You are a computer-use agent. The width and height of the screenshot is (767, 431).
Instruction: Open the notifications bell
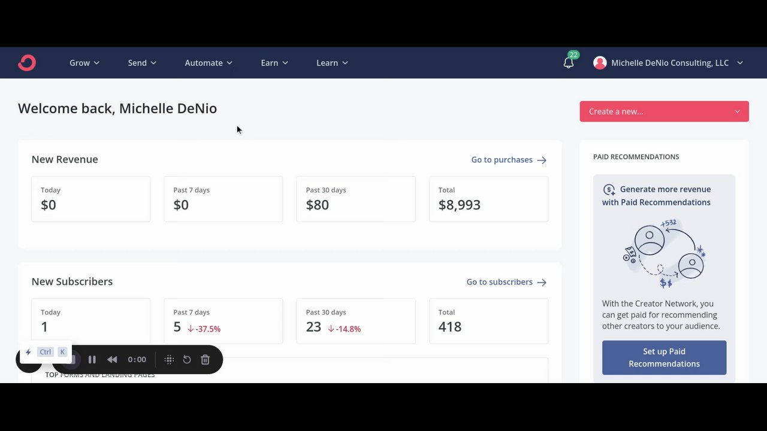click(x=569, y=63)
